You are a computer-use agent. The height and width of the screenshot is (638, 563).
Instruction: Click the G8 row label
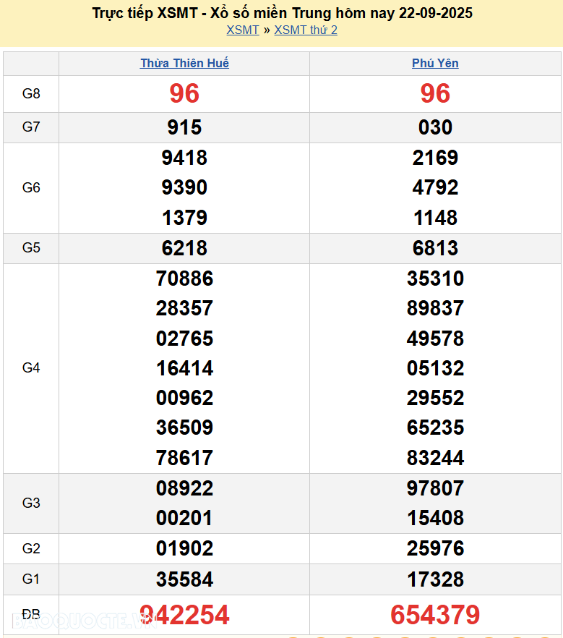[x=31, y=93]
